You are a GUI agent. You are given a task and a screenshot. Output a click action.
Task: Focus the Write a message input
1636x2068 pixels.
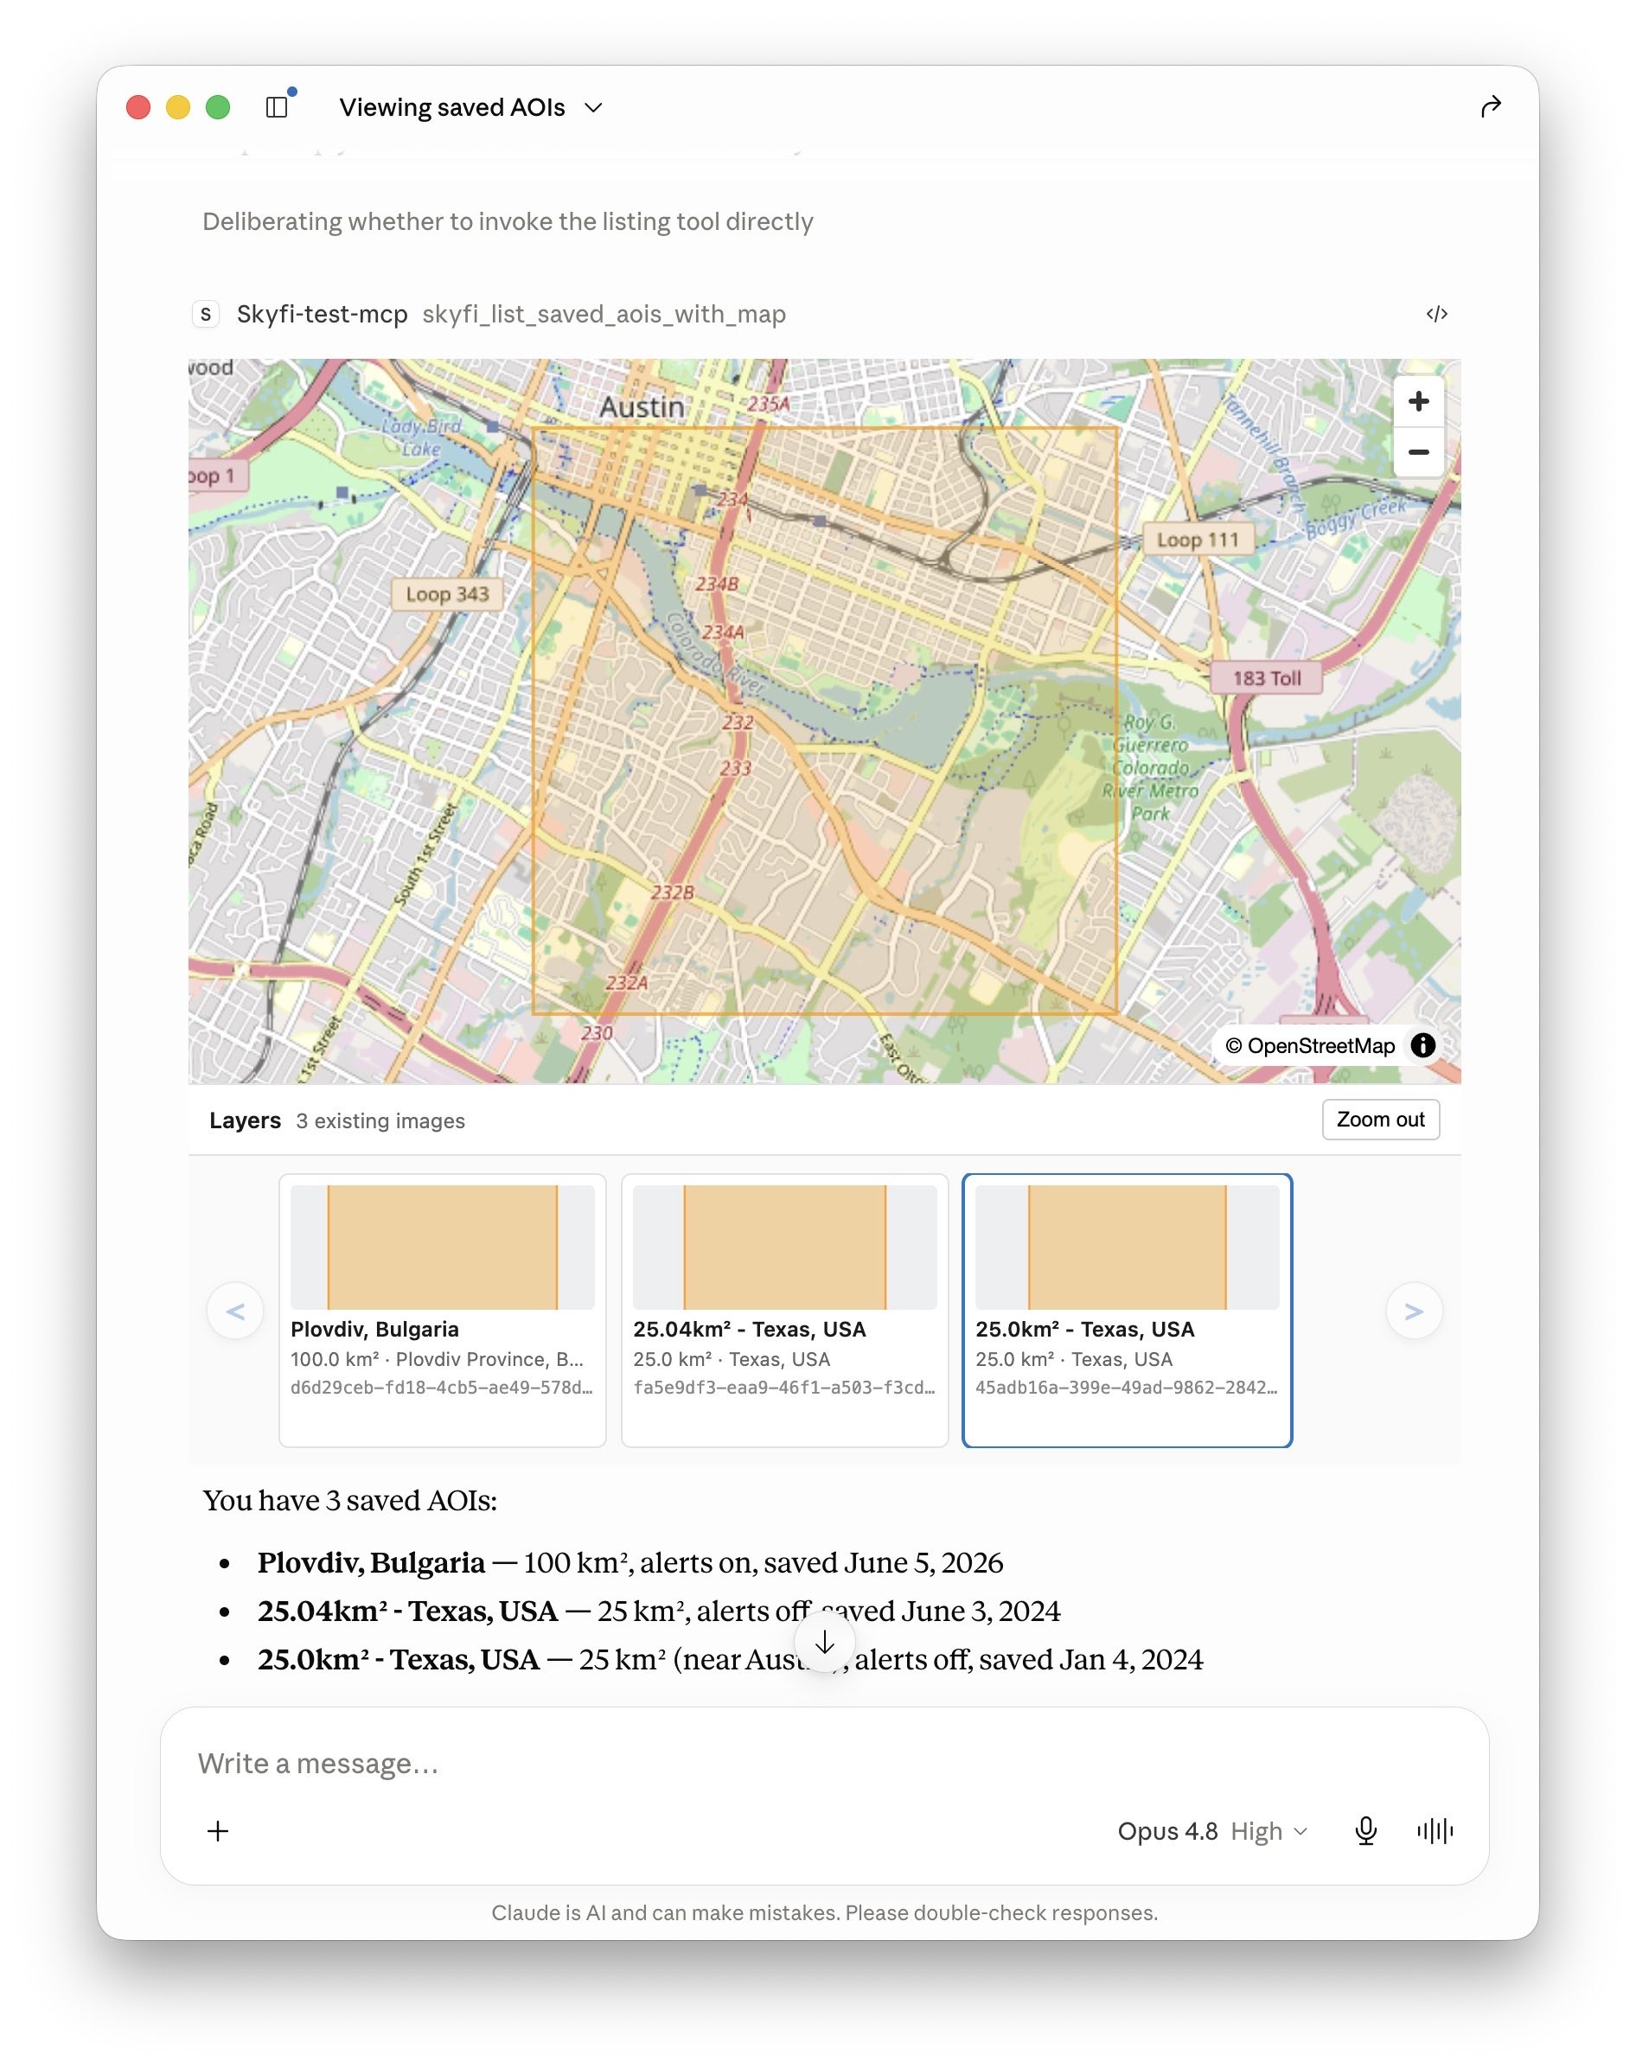pos(824,1764)
